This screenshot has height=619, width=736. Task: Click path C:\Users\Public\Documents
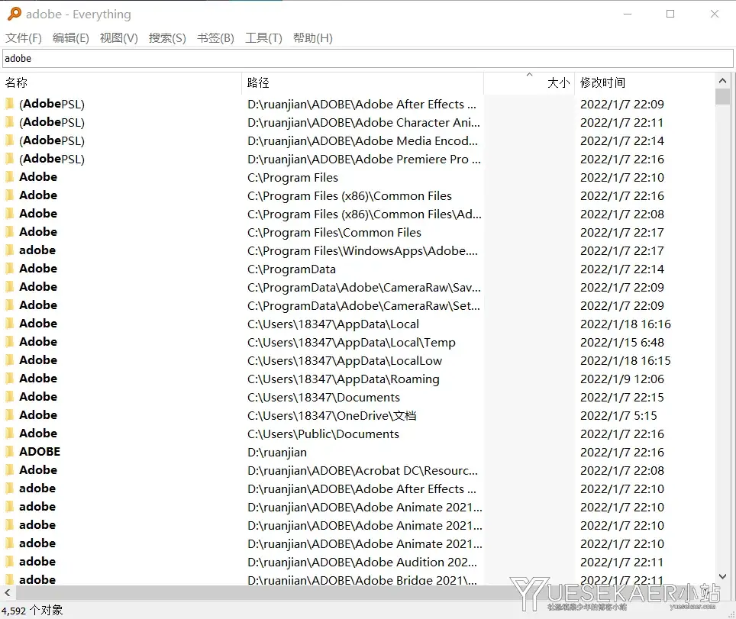click(323, 434)
